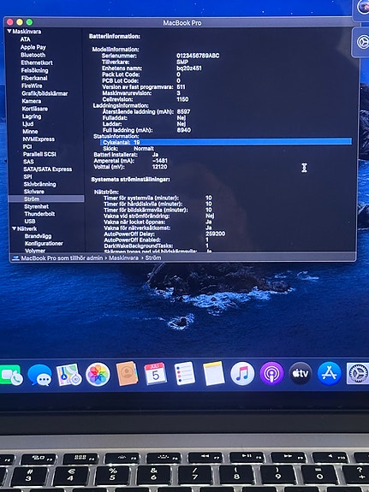Open Messages app in the Dock
Screen dimensions: 369x492
(39, 375)
